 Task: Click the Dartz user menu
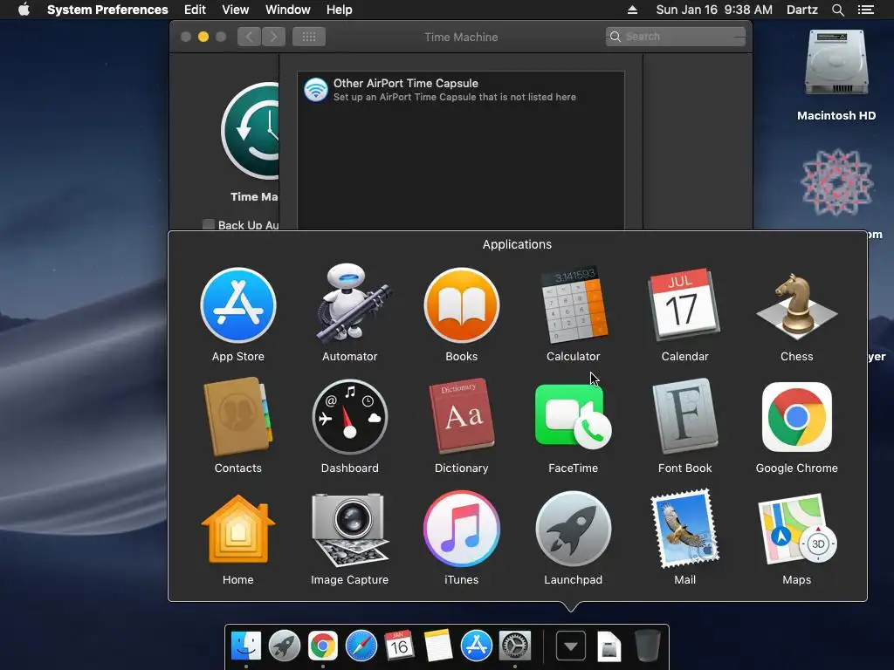coord(801,10)
